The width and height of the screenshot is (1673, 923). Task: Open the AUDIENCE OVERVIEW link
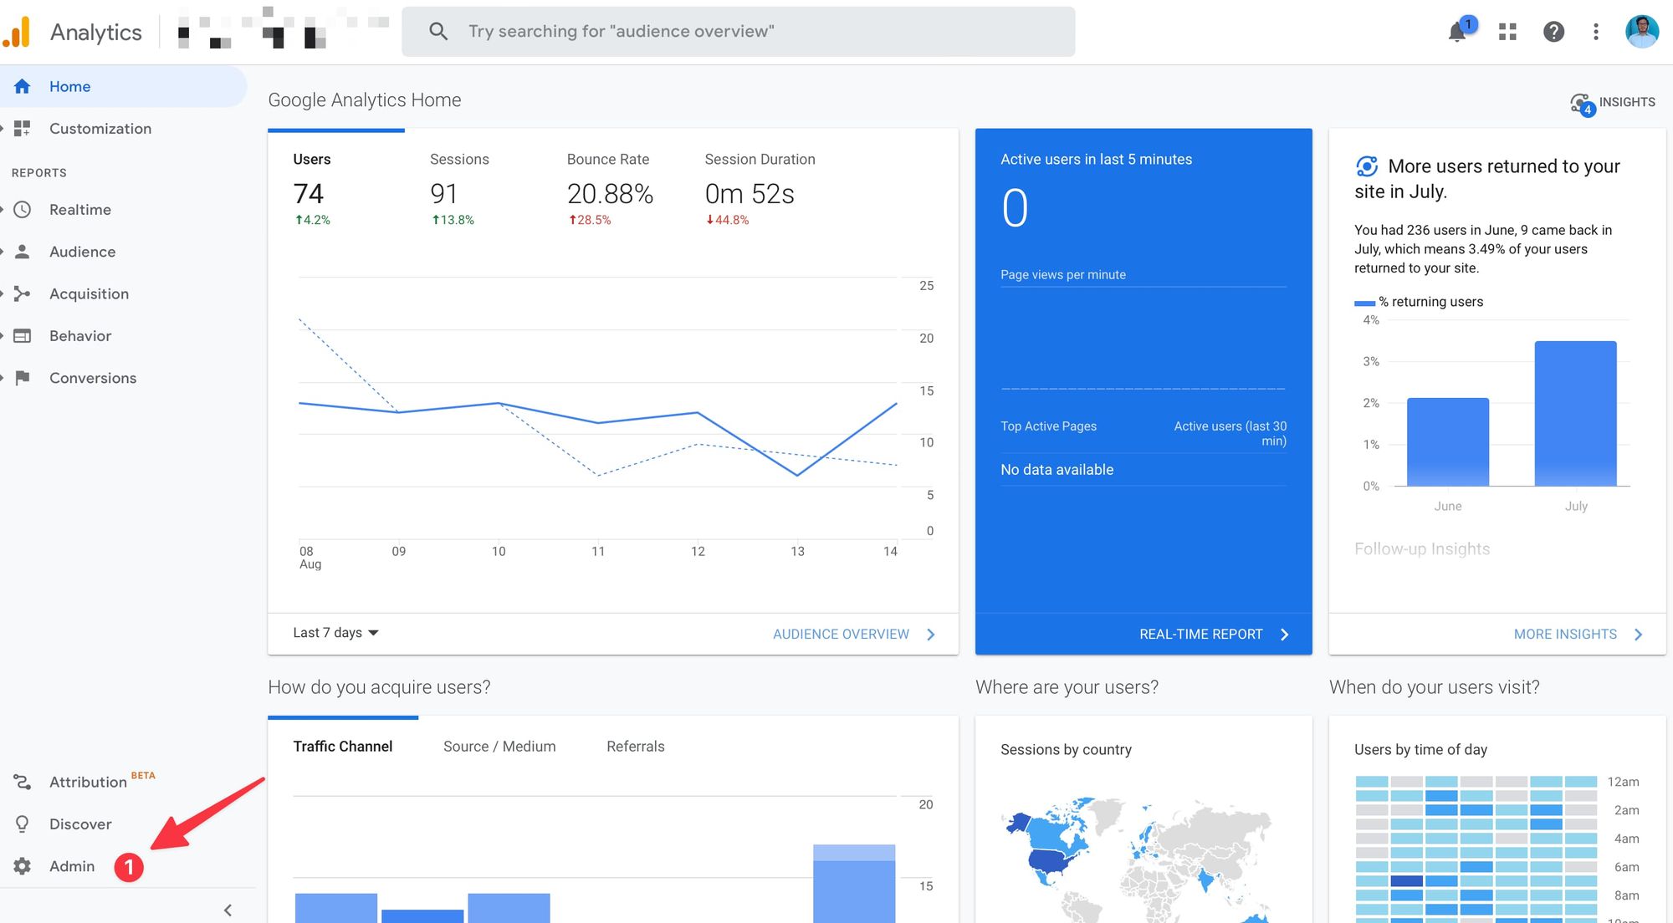coord(841,635)
